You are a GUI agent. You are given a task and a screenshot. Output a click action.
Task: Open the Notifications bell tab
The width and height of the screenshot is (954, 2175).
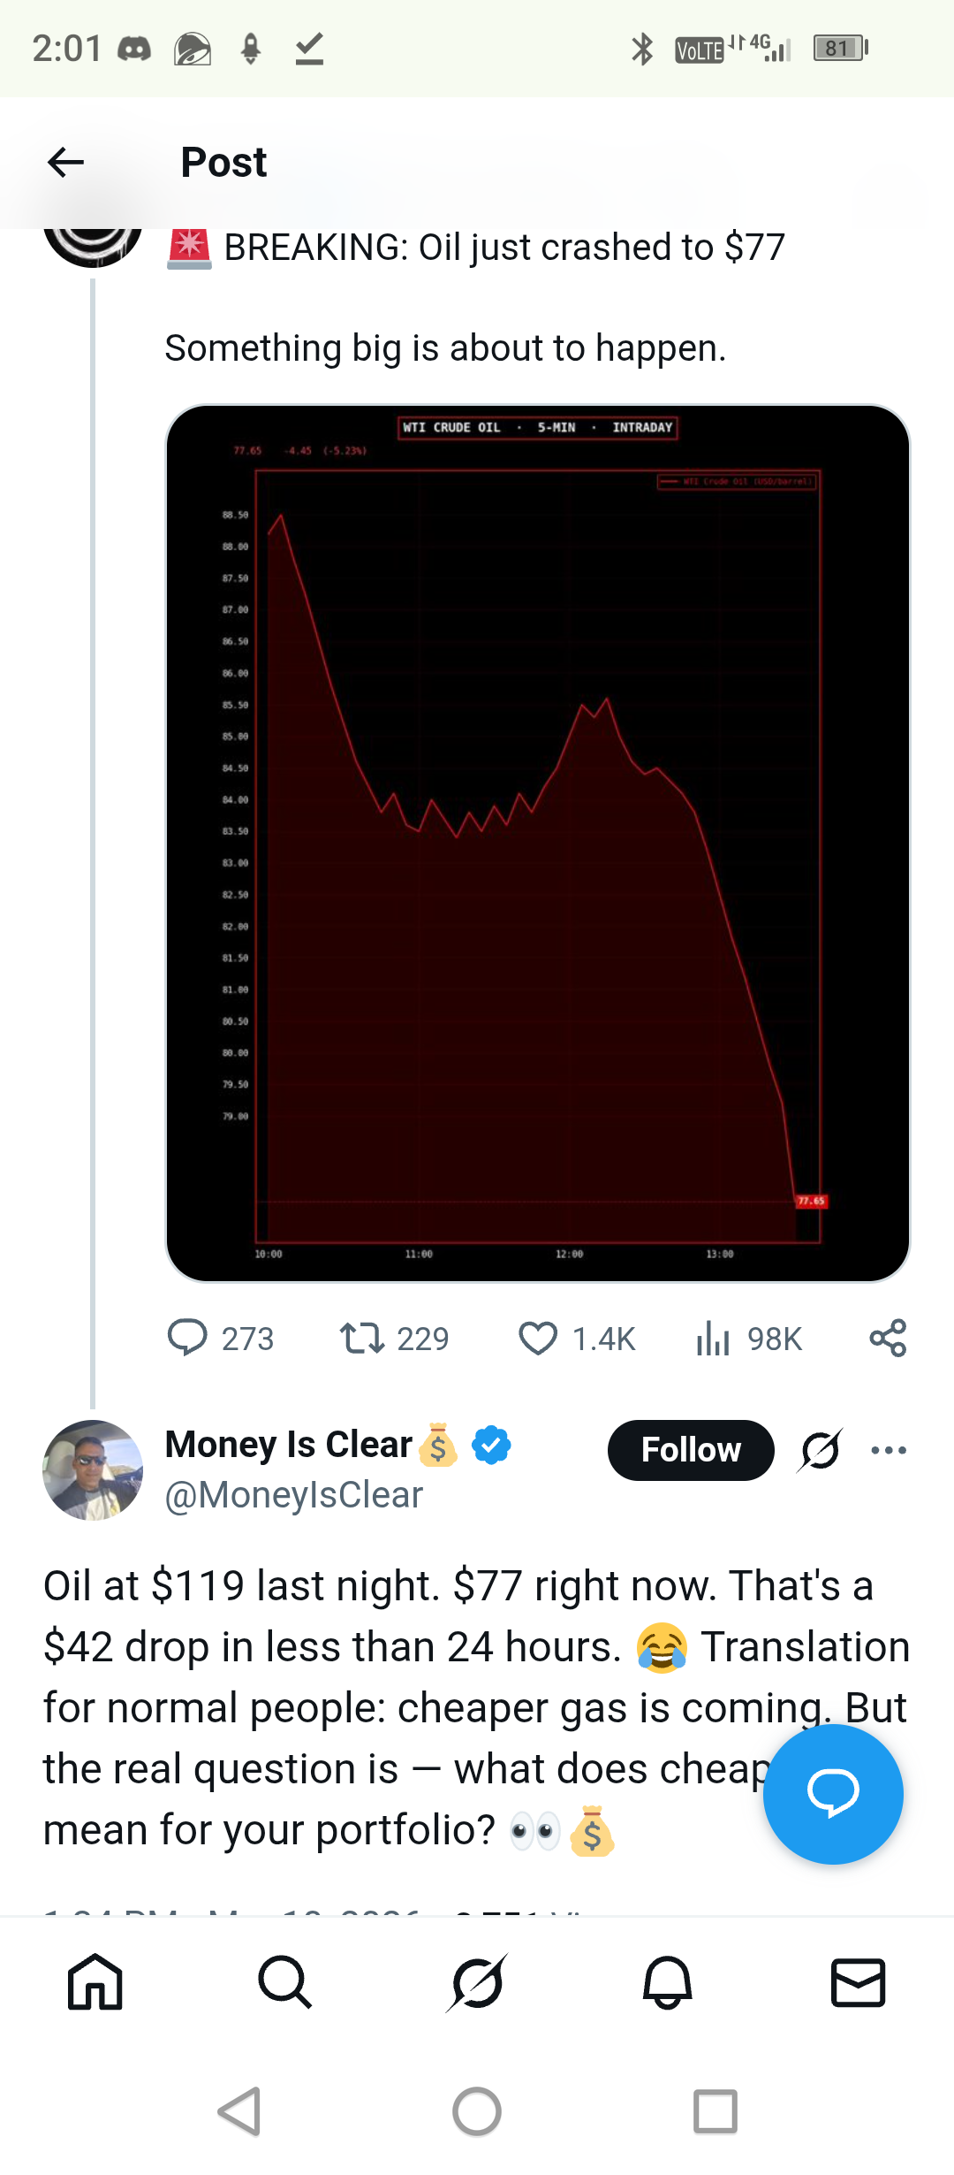667,1982
